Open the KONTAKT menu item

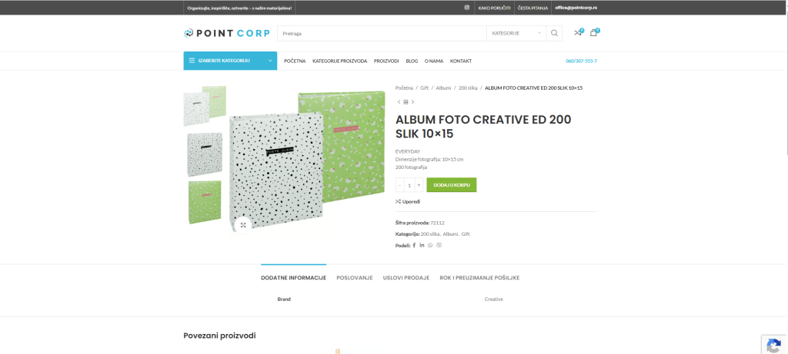(461, 61)
